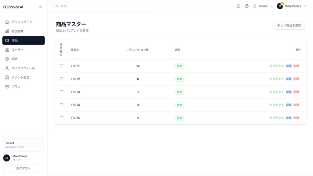Click 編集 link for TEST3
Viewport: 313px width, 176px height.
289,92
